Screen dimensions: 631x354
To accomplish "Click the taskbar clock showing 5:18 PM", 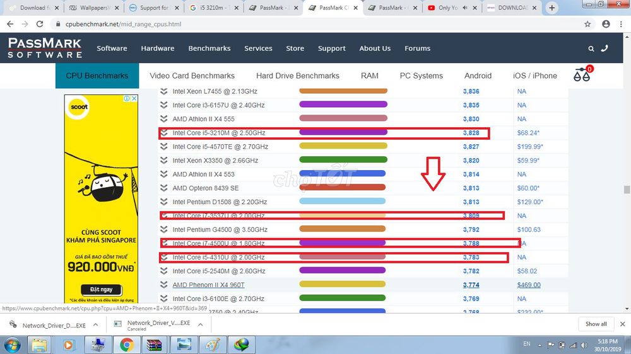I will (x=608, y=345).
